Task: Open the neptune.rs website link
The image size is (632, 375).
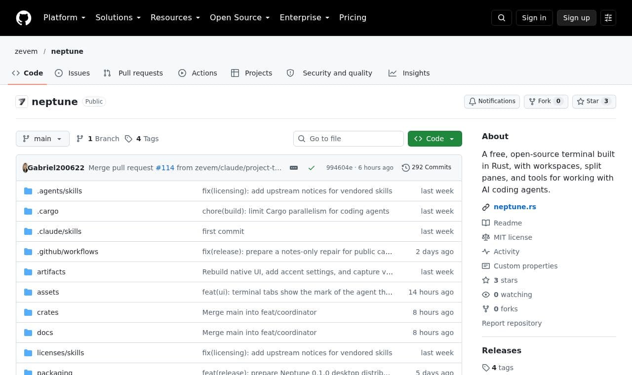Action: 515,207
